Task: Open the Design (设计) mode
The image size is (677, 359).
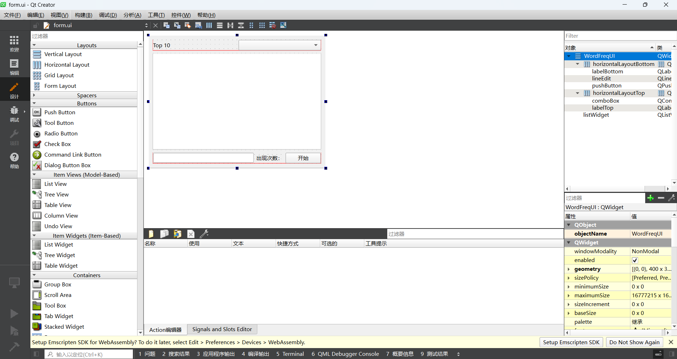Action: 14,90
